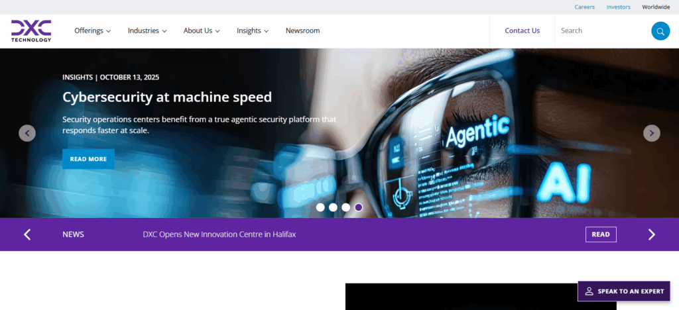This screenshot has height=310, width=679.
Task: Open Offerings navigation item
Action: click(x=93, y=30)
